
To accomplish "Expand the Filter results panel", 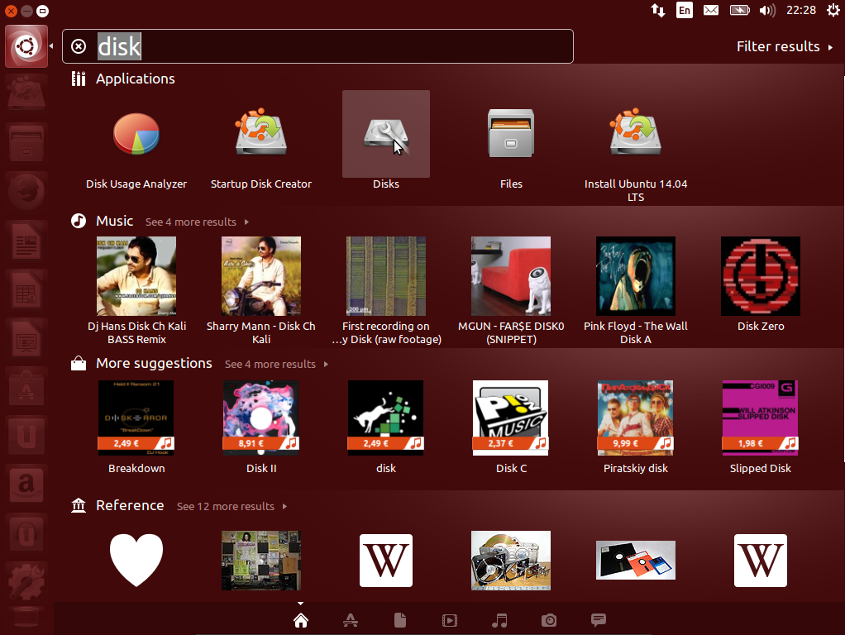I will [778, 46].
